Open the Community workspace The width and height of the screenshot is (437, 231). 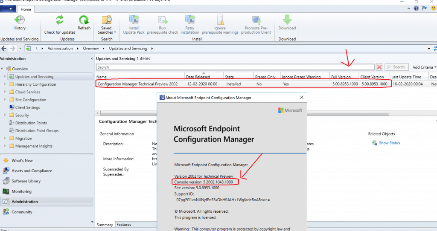(22, 212)
